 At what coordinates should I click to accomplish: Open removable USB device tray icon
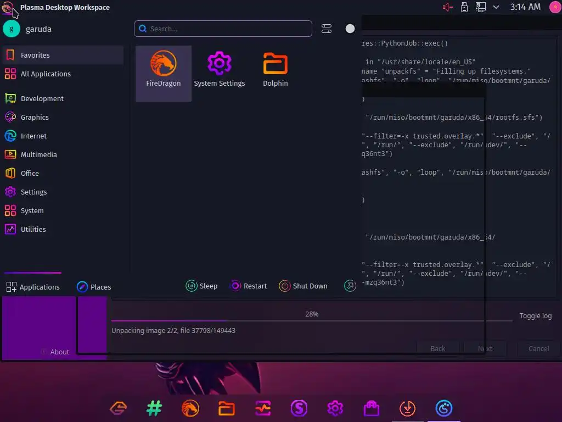pos(464,7)
